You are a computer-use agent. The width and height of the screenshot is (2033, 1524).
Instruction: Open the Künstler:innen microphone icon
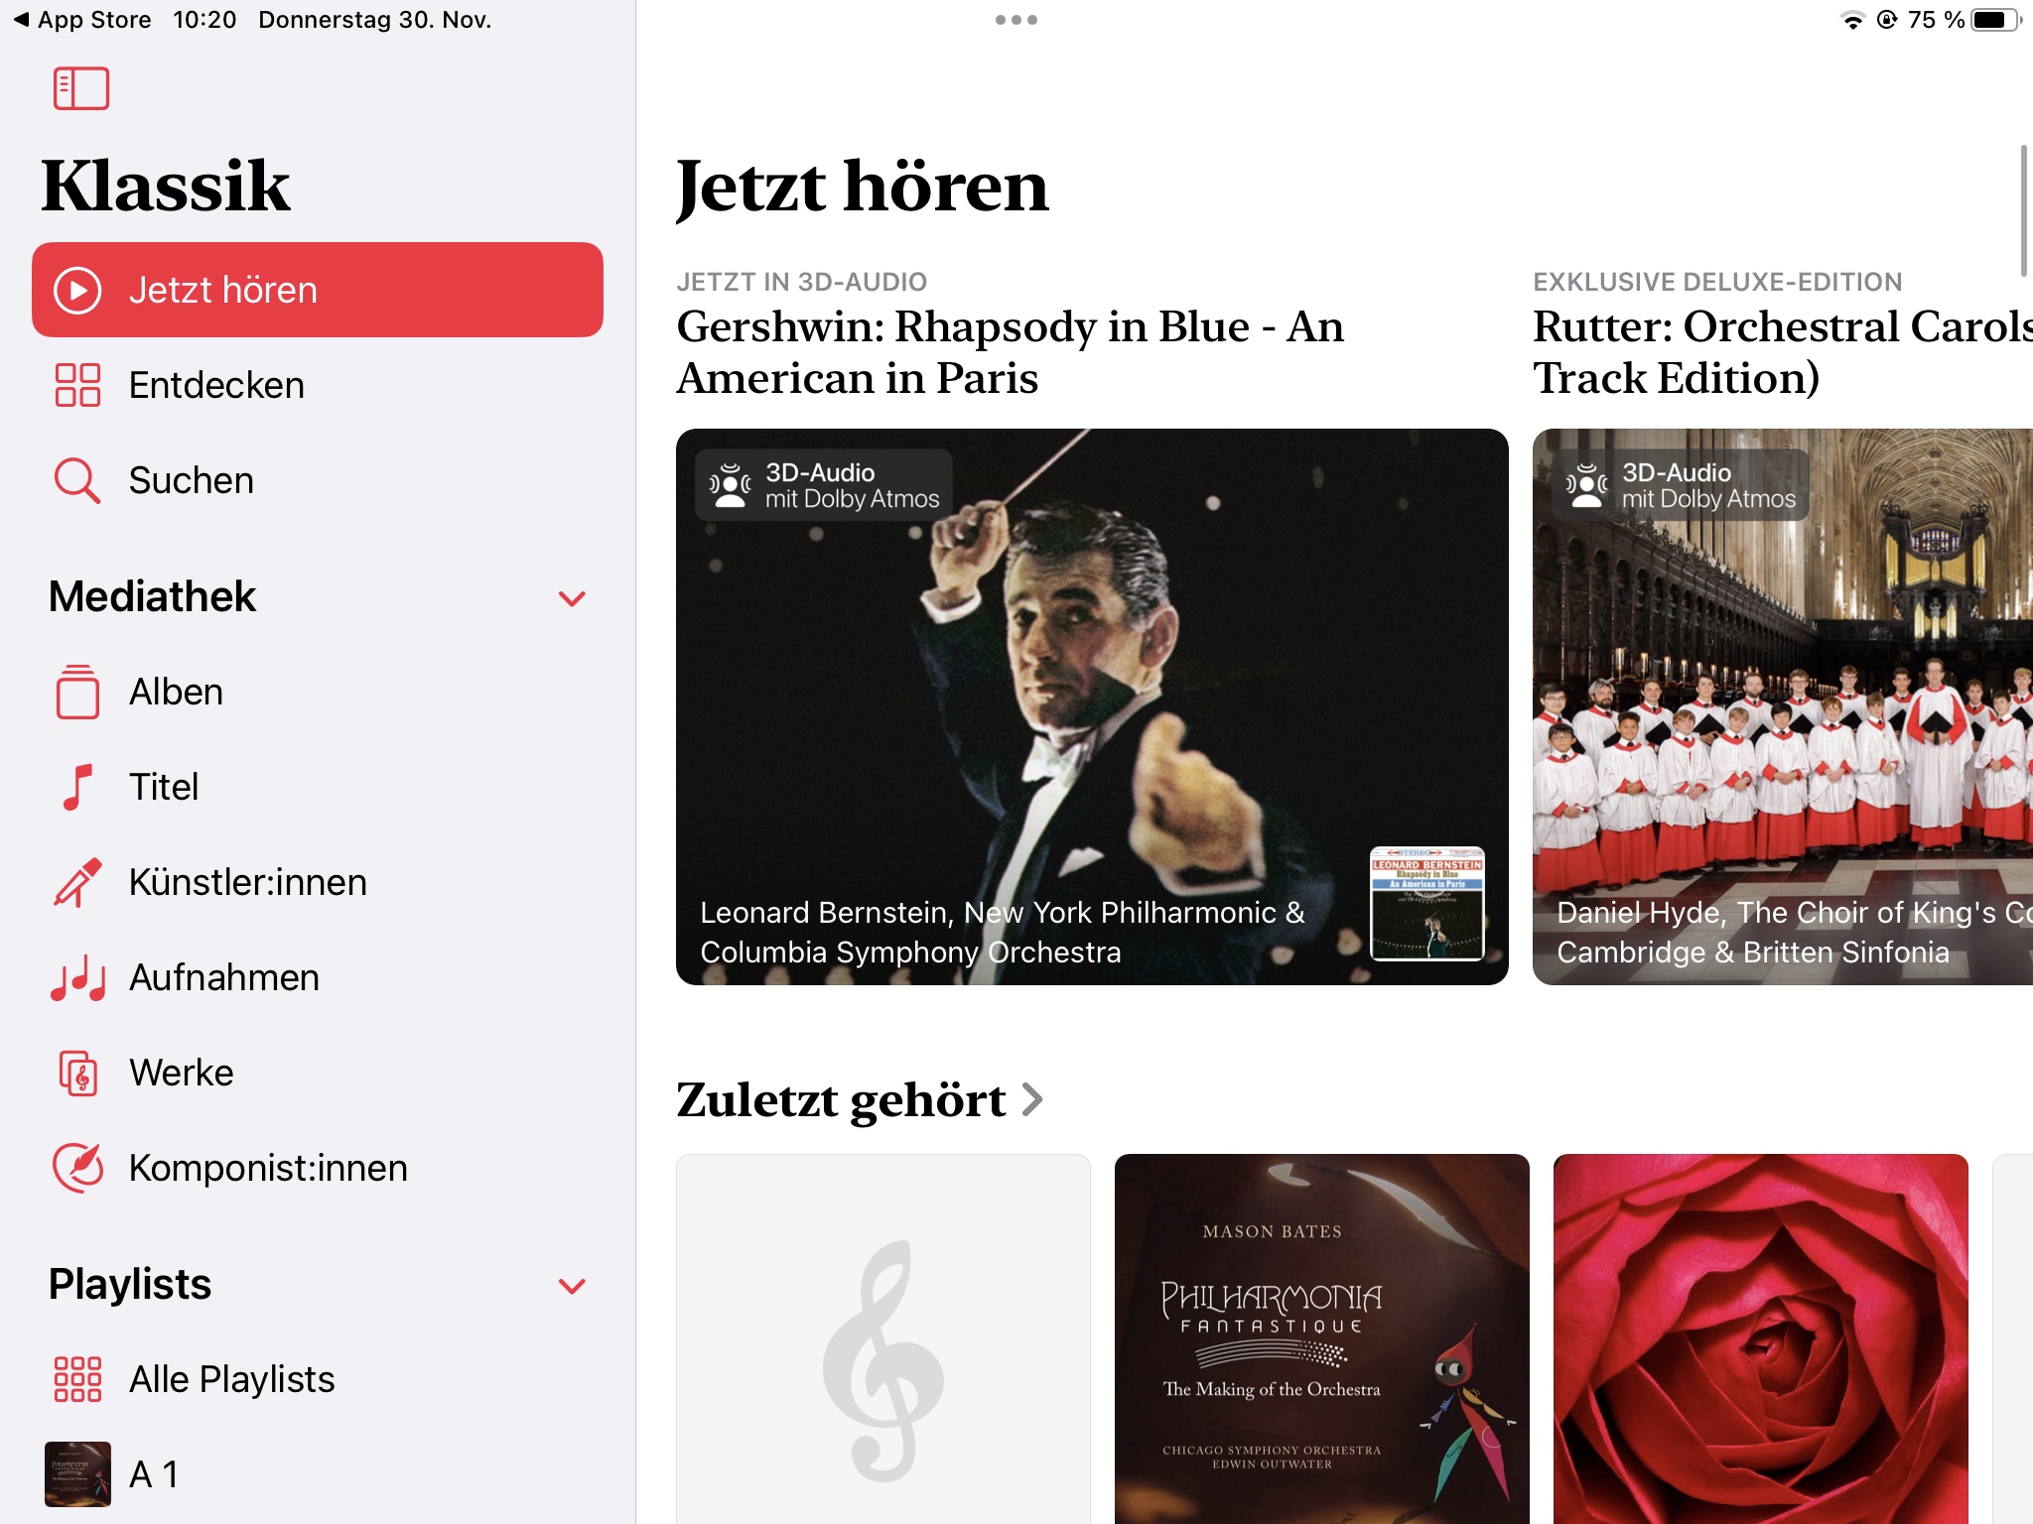click(77, 882)
